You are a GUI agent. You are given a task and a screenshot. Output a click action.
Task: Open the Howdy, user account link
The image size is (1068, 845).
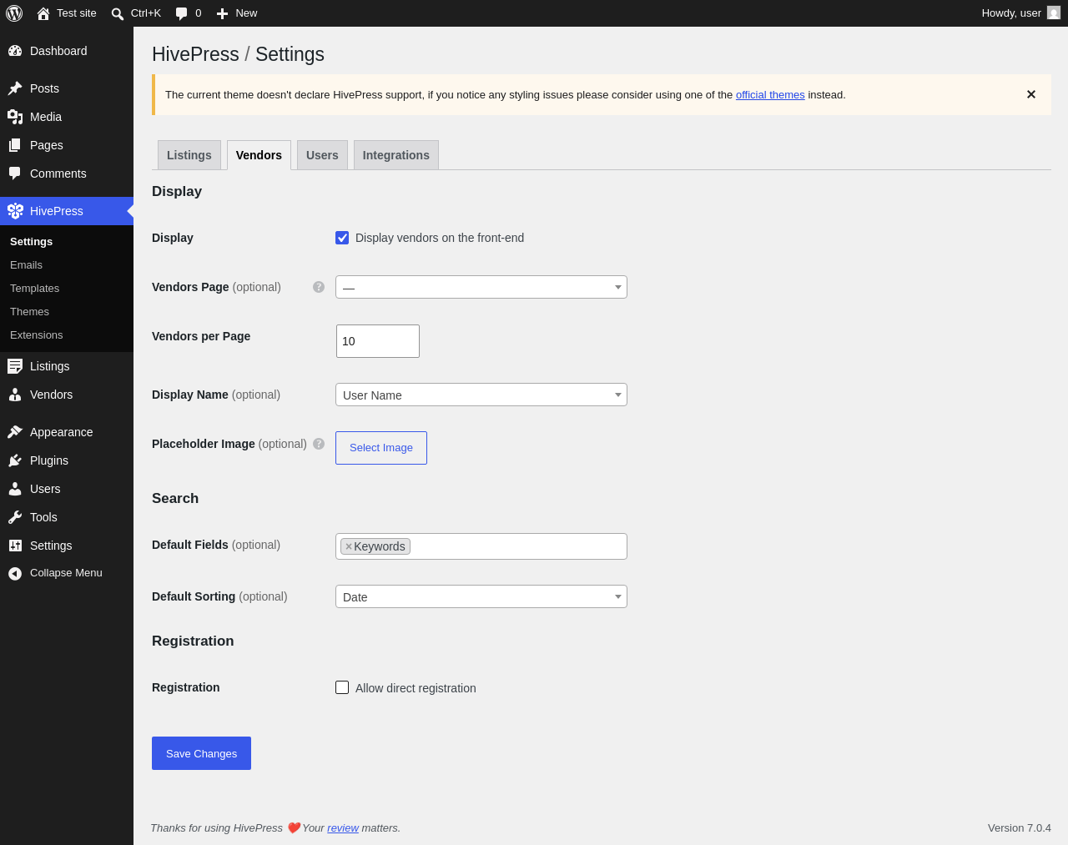[x=1020, y=13]
